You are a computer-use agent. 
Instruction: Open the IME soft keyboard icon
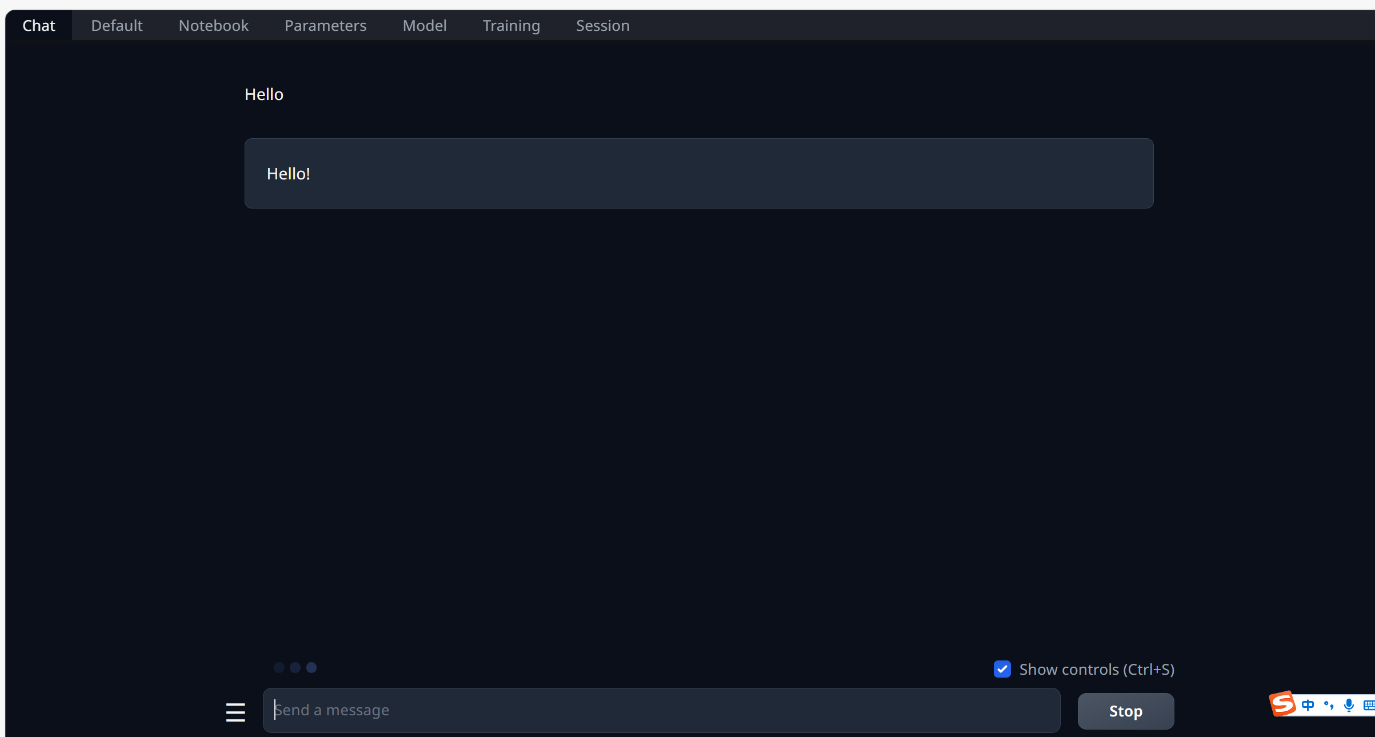1369,705
